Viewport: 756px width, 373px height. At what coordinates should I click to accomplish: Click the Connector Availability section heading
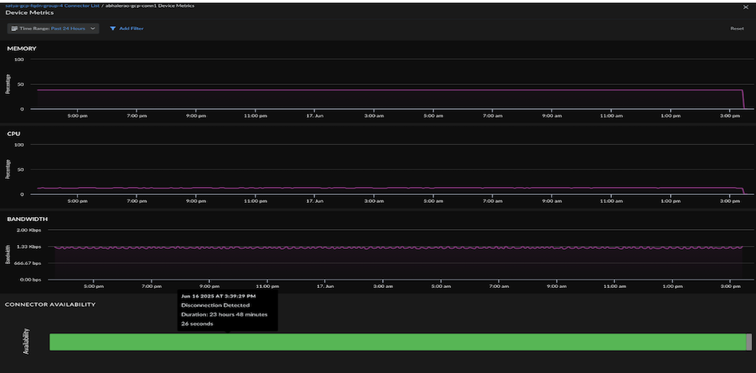[51, 304]
